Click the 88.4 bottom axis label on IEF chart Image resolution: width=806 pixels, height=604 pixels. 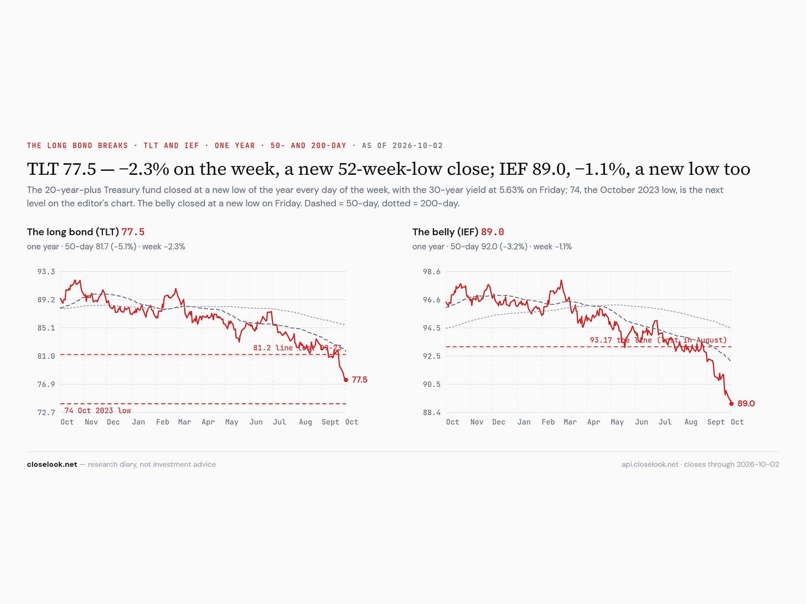432,412
